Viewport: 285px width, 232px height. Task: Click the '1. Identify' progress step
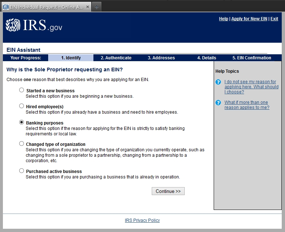[x=71, y=58]
